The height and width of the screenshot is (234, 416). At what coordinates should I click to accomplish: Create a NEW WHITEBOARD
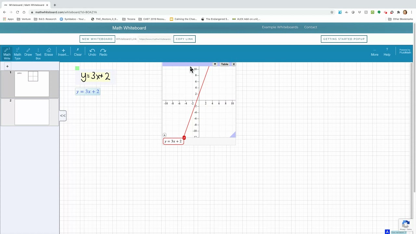97,39
